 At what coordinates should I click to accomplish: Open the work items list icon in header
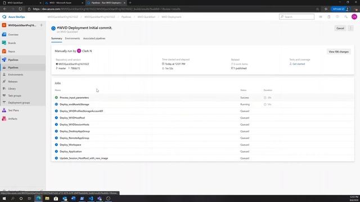(321, 17)
